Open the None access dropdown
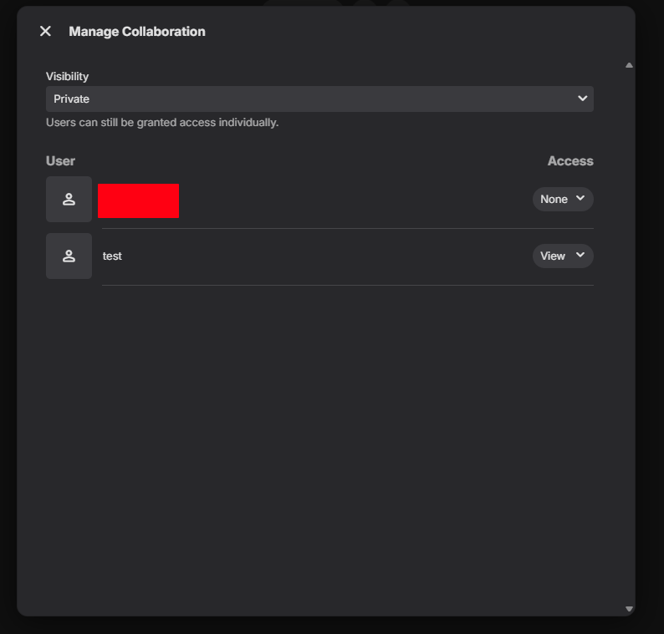 (562, 199)
